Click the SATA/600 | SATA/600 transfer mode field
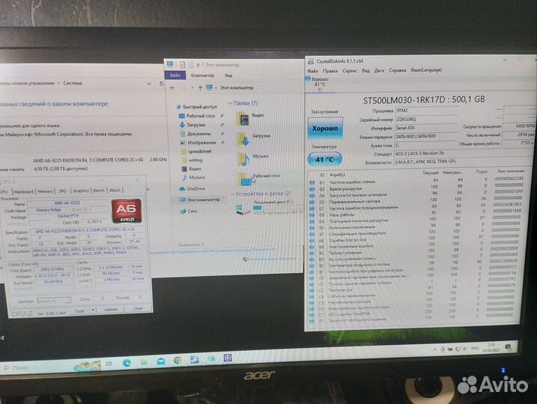 click(426, 136)
